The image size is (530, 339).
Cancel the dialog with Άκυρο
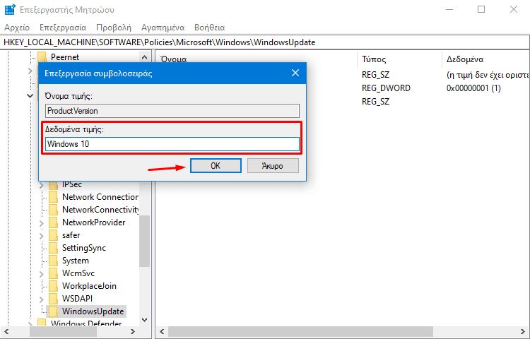pos(273,166)
